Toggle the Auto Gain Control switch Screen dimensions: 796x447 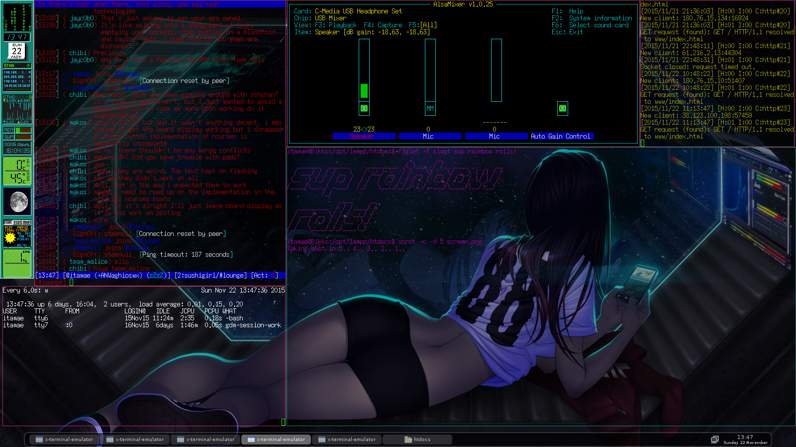tap(562, 108)
